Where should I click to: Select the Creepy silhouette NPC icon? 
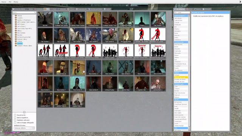[x=142, y=19]
